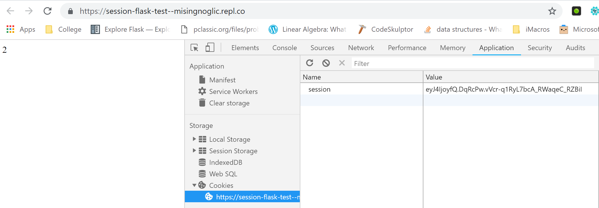Click the clear all cookies icon

pyautogui.click(x=326, y=63)
